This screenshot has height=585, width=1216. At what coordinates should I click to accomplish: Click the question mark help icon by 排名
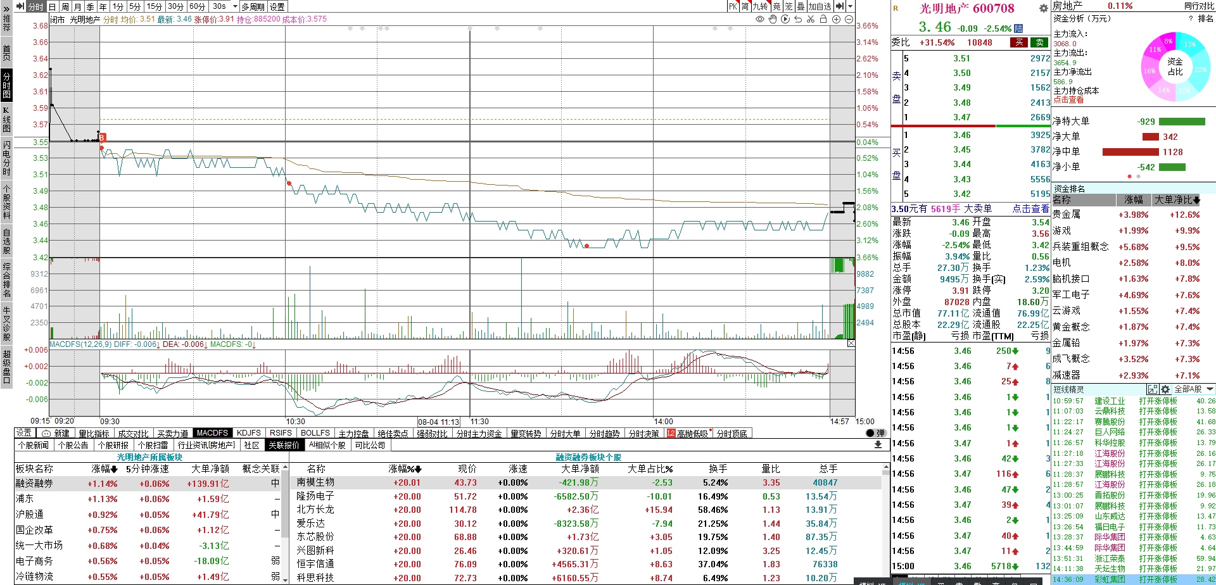pyautogui.click(x=1191, y=19)
